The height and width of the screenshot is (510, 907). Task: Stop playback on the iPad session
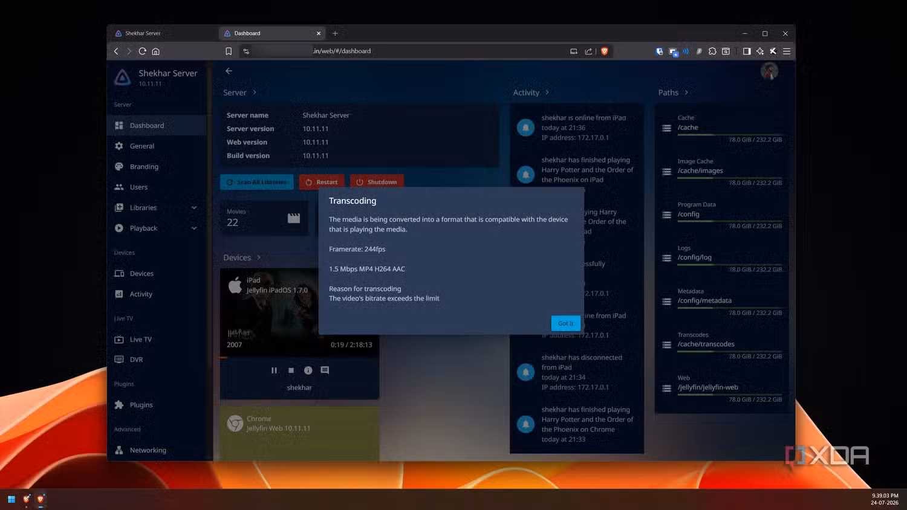click(291, 370)
